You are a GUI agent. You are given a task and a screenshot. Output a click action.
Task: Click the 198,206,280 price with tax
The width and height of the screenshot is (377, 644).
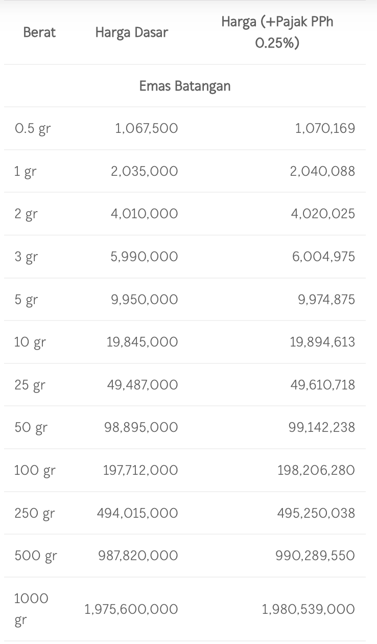tap(316, 470)
